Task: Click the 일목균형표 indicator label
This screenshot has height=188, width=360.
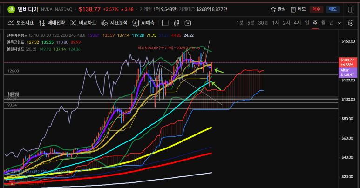Action: pos(15,42)
